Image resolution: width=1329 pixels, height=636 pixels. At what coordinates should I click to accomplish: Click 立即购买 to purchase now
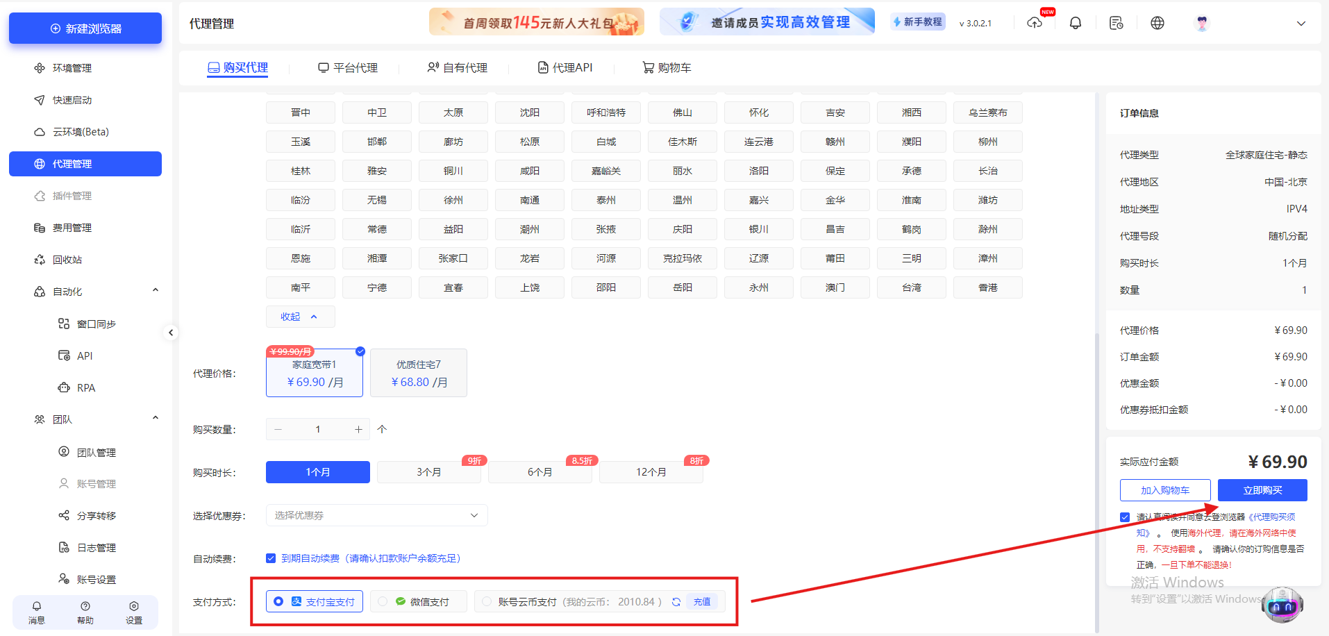[1262, 489]
